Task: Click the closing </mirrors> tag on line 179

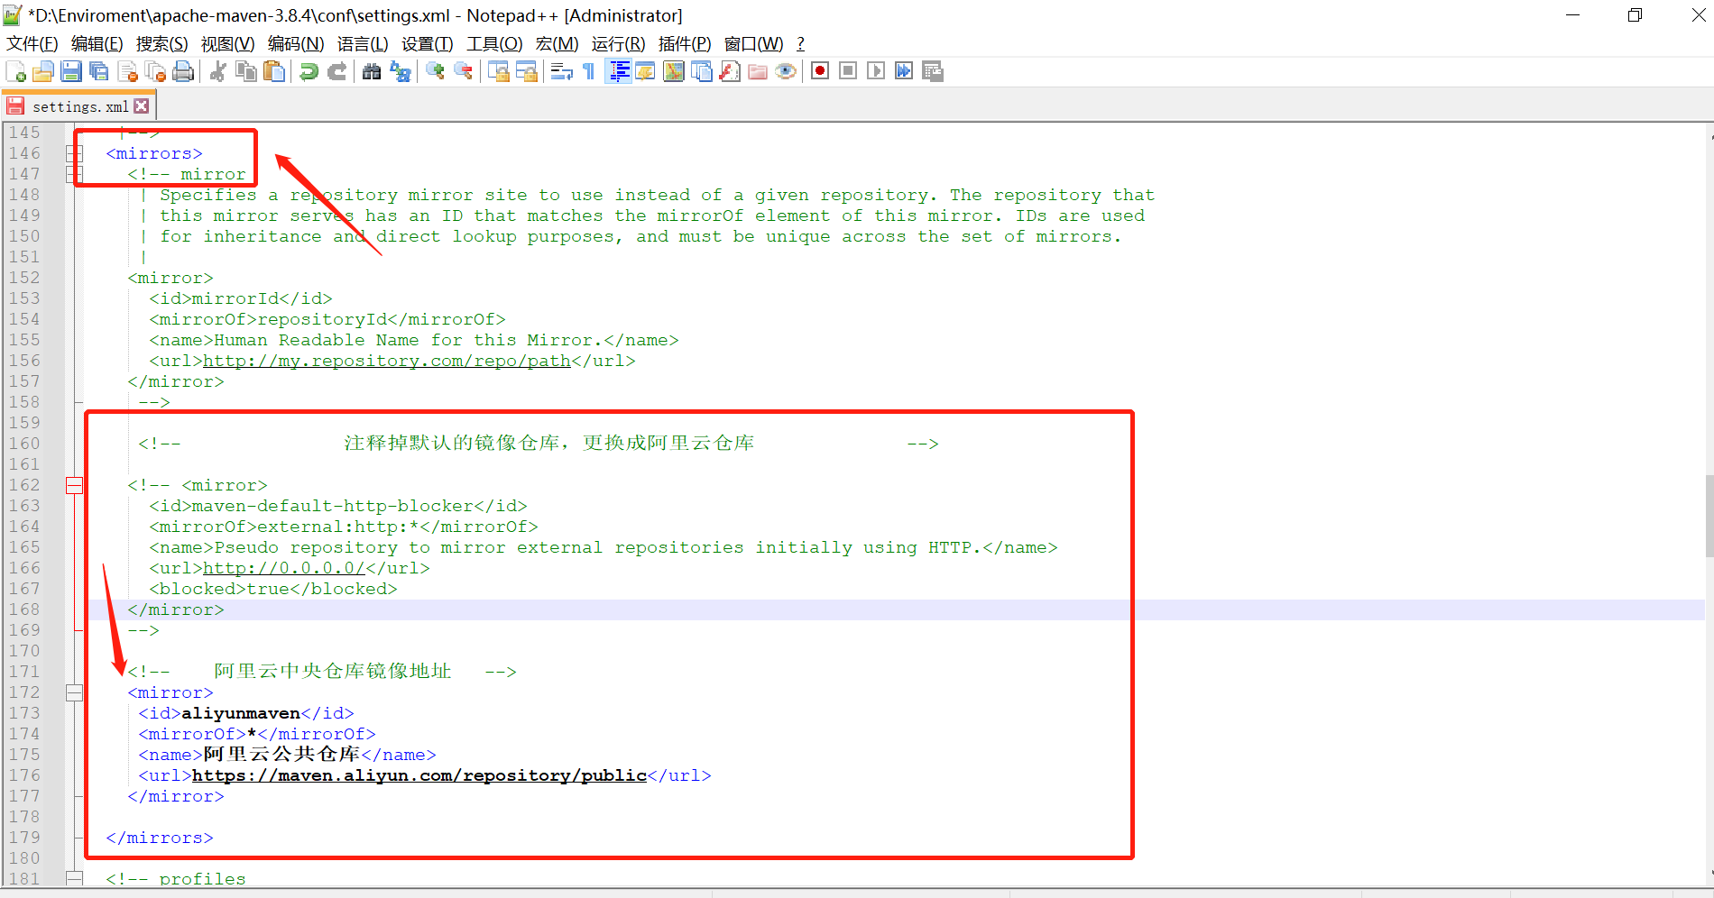Action: point(160,838)
